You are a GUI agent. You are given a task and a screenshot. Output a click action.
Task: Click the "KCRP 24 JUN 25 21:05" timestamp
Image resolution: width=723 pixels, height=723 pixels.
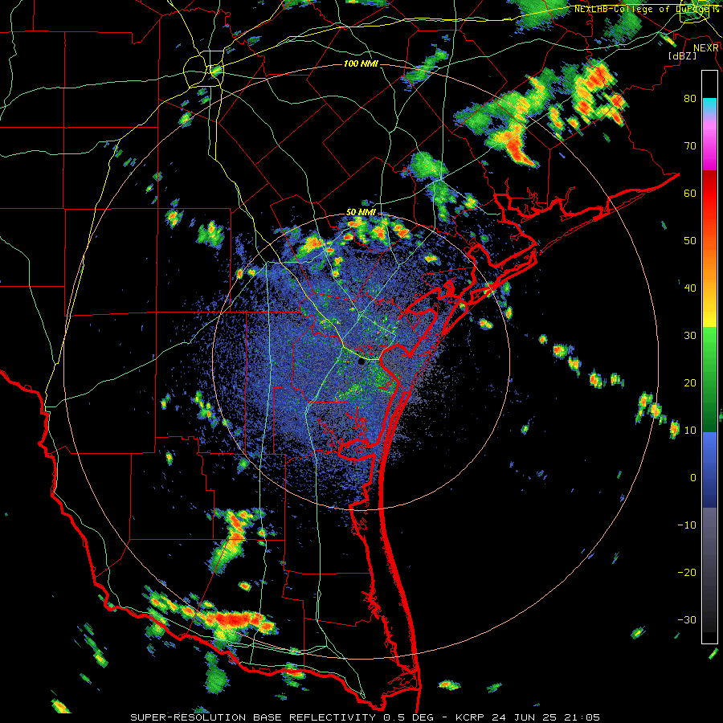point(528,717)
